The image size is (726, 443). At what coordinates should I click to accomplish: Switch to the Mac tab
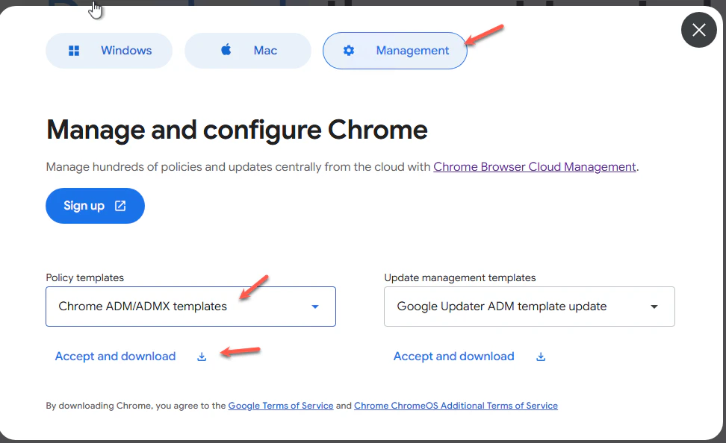click(x=248, y=51)
